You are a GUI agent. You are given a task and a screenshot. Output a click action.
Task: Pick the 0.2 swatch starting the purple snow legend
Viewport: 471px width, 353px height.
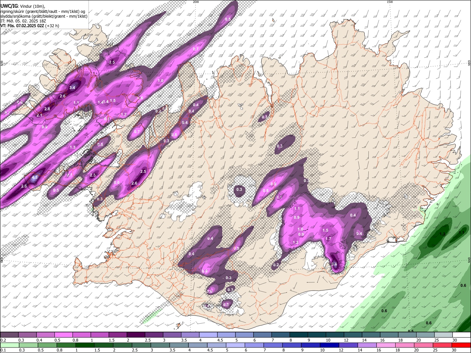(9, 335)
